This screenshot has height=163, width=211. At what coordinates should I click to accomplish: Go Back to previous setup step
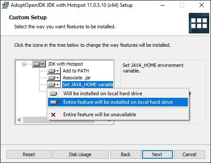(126, 154)
